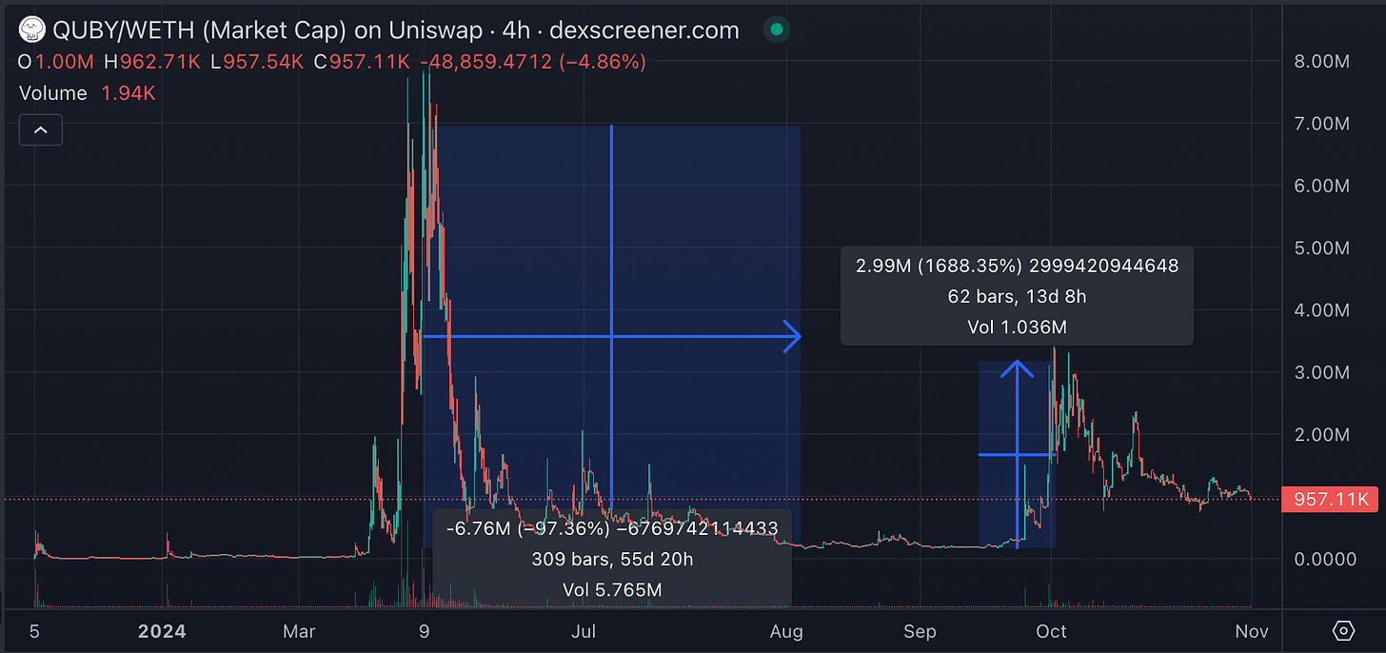
Task: Click the Oct time axis label
Action: click(x=1051, y=631)
